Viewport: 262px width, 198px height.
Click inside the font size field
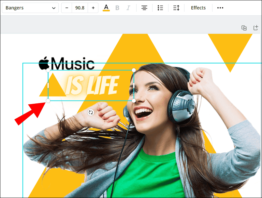80,7
